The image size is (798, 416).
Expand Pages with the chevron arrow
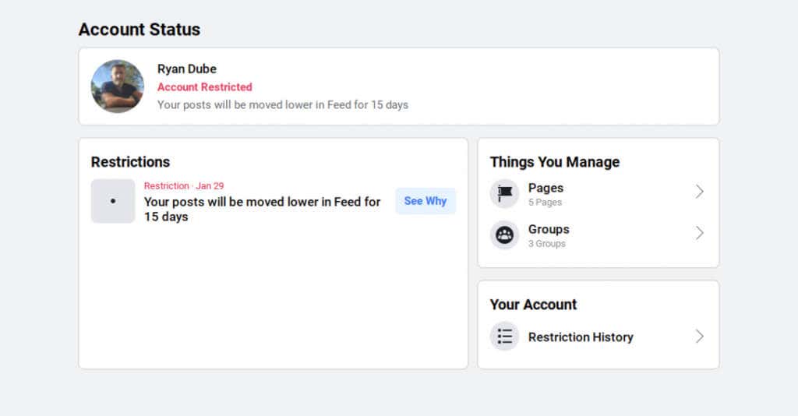coord(699,192)
